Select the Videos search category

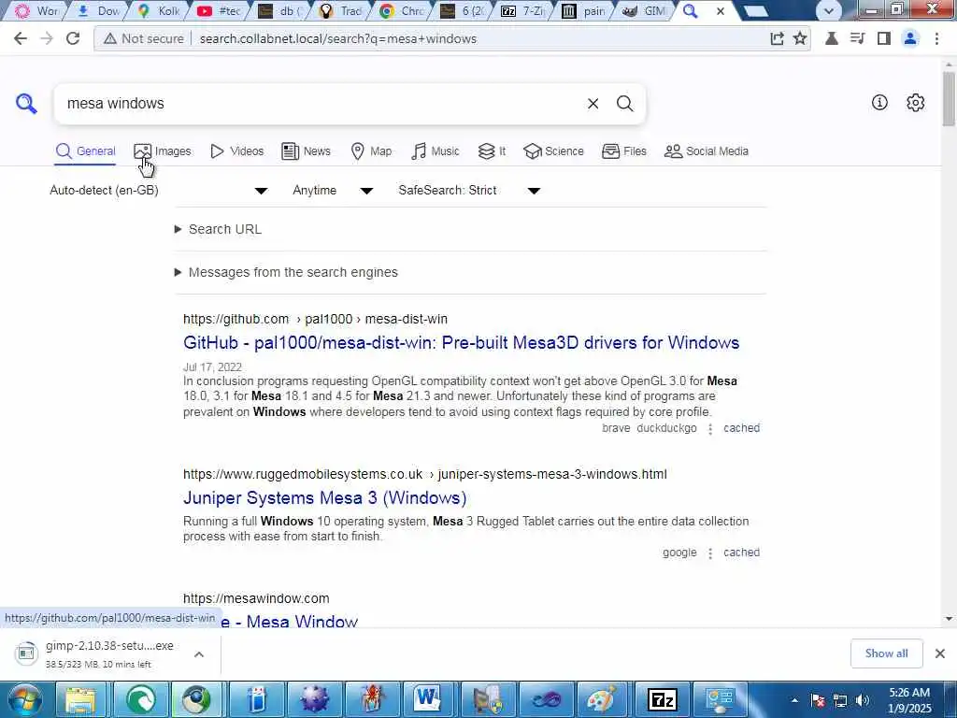click(236, 151)
